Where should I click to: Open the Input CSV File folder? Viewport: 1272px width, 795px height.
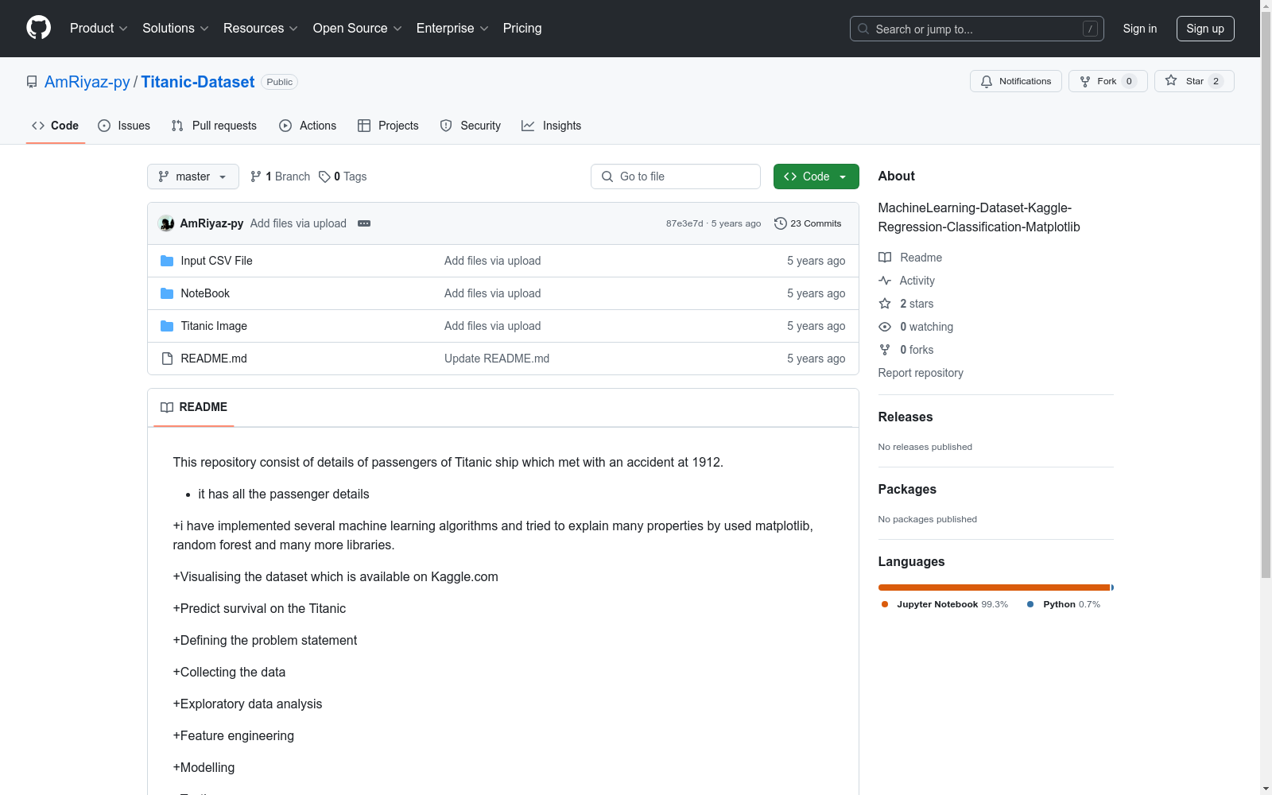tap(216, 261)
